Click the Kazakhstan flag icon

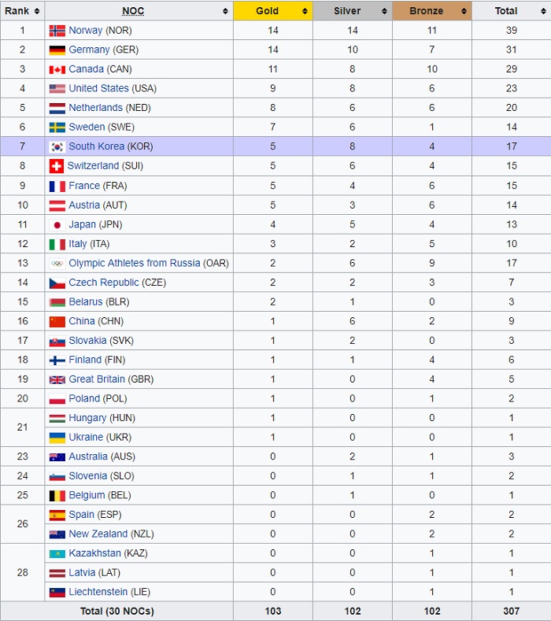click(57, 553)
